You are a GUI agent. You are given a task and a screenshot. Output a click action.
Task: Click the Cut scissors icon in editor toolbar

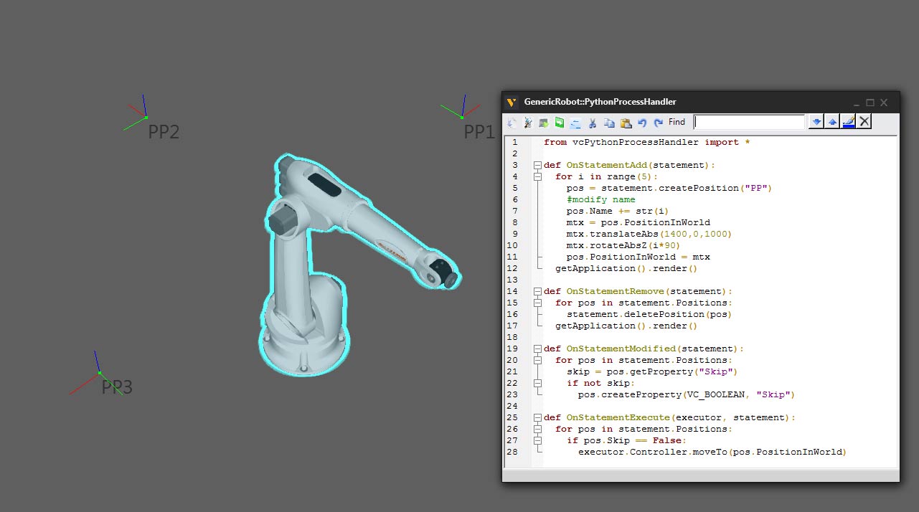[x=593, y=123]
